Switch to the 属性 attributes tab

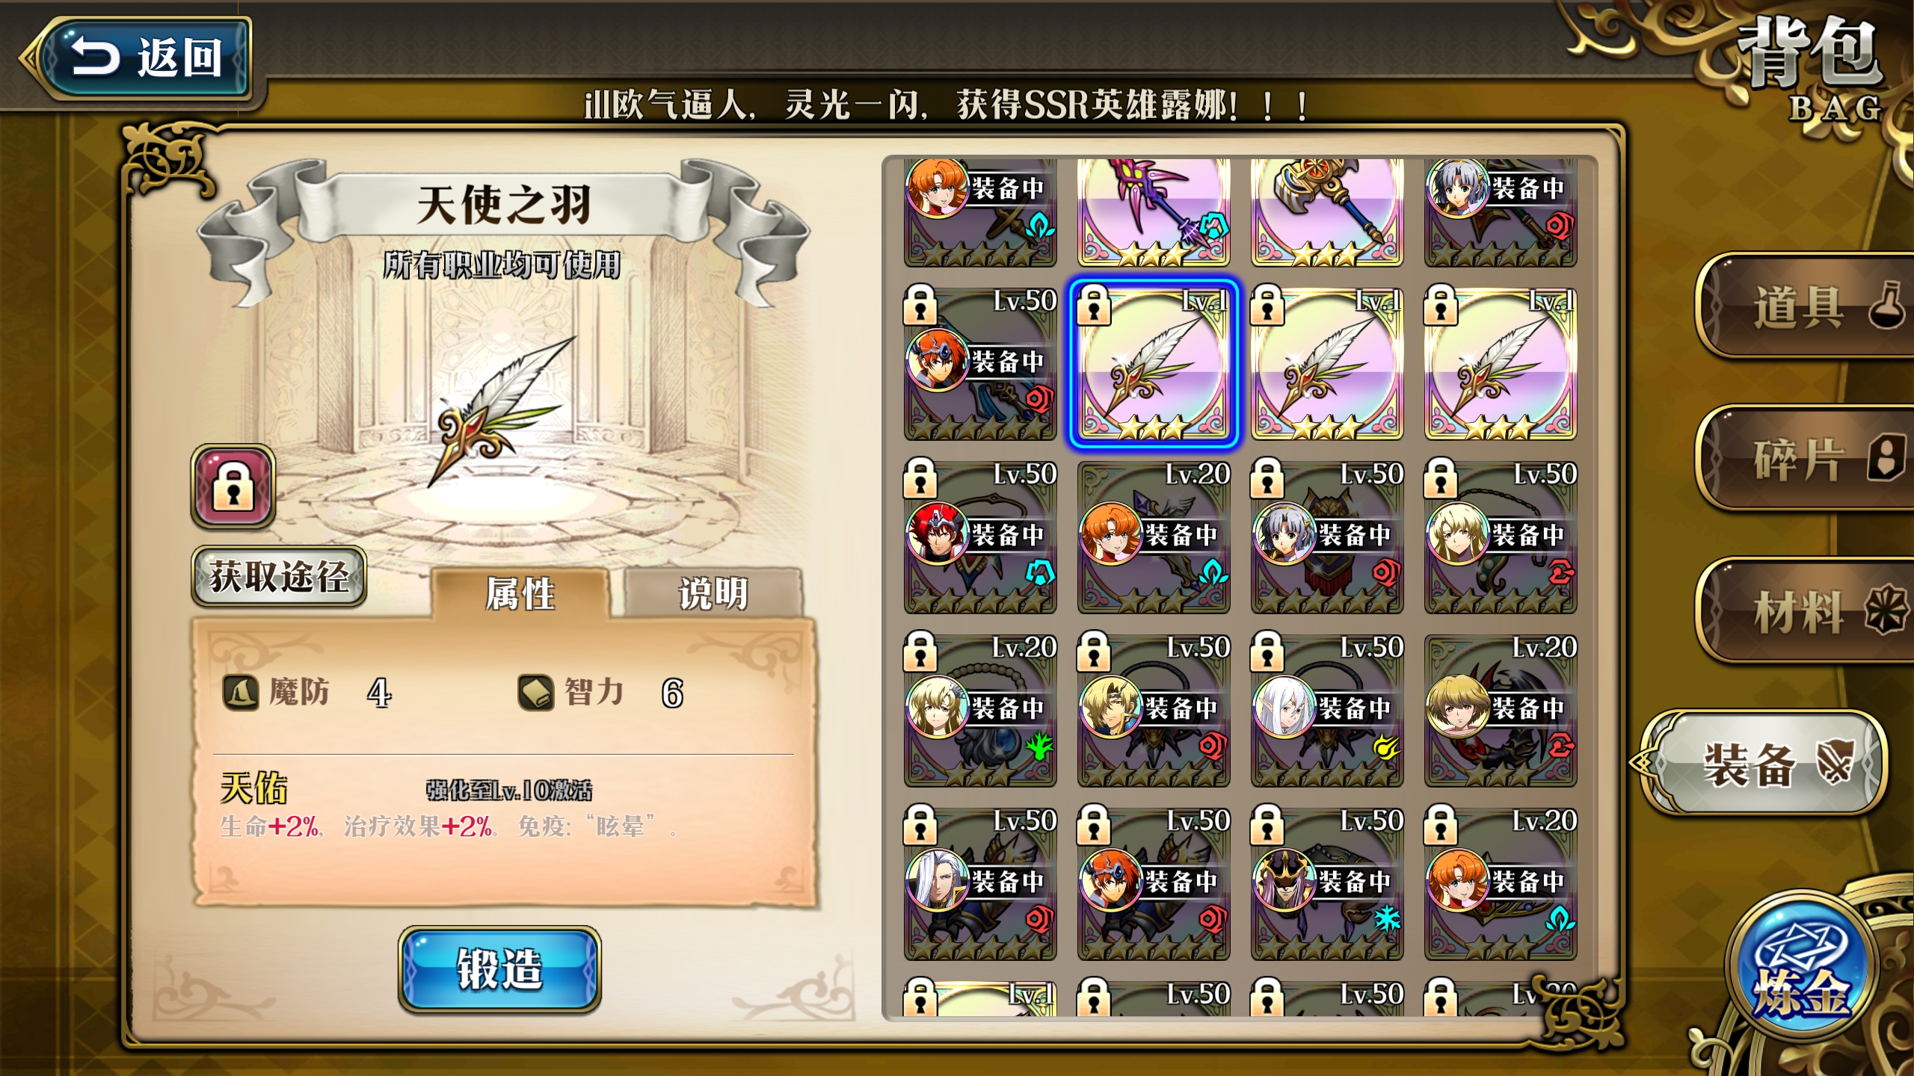pos(520,594)
